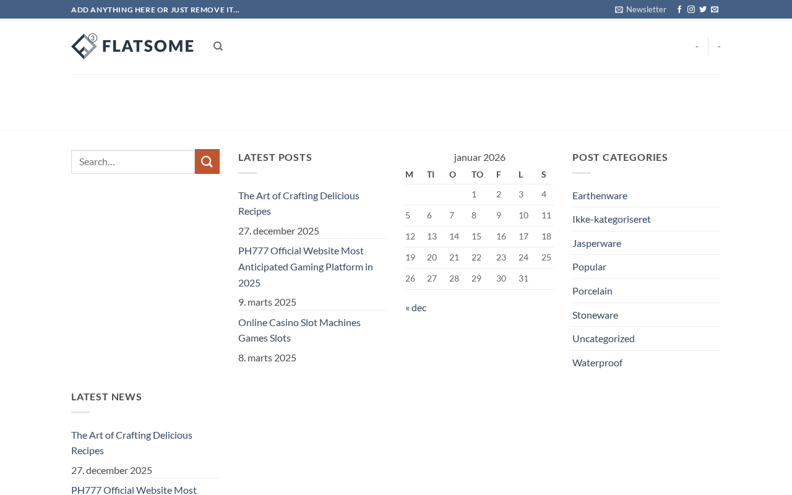Open 'Online Casino Slot Machines Games Slots' post
Image resolution: width=792 pixels, height=495 pixels.
pos(299,330)
